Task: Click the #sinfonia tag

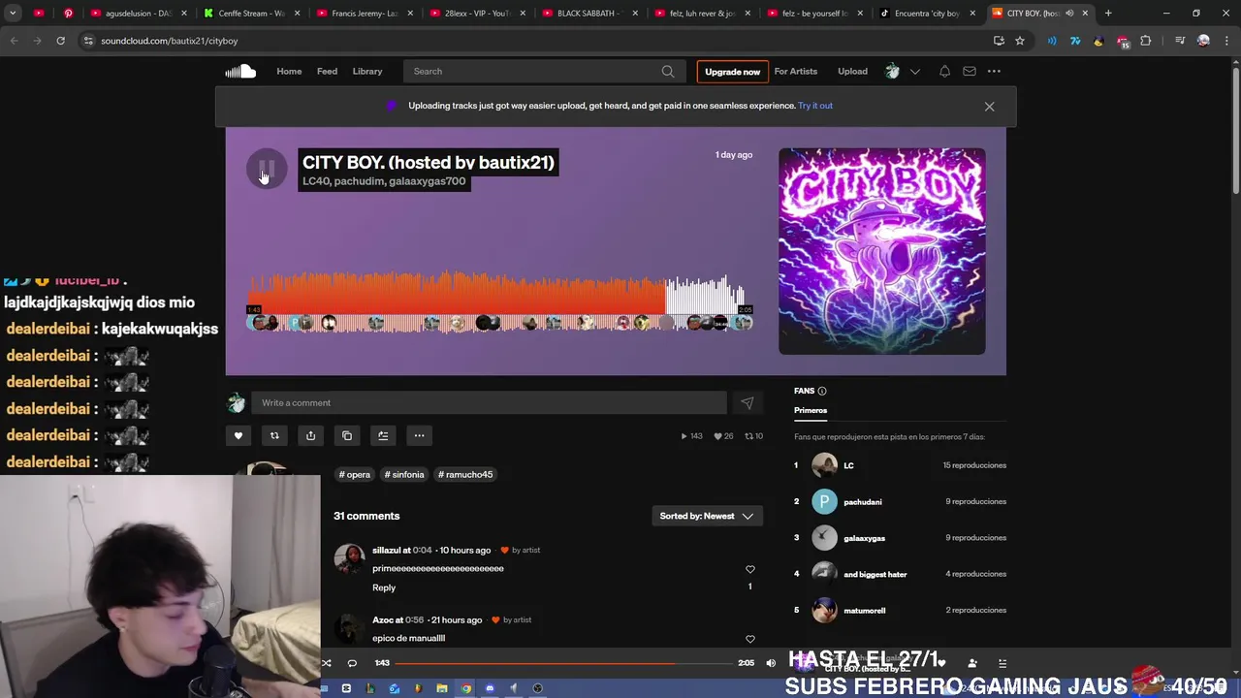Action: [x=404, y=475]
